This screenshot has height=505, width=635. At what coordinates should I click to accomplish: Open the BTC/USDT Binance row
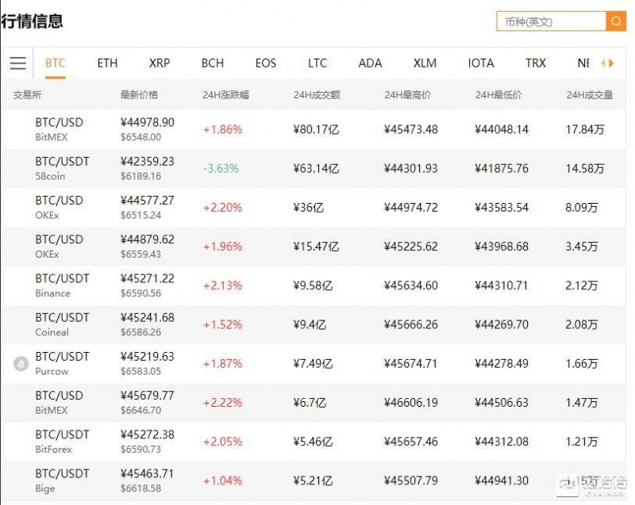[x=313, y=285]
